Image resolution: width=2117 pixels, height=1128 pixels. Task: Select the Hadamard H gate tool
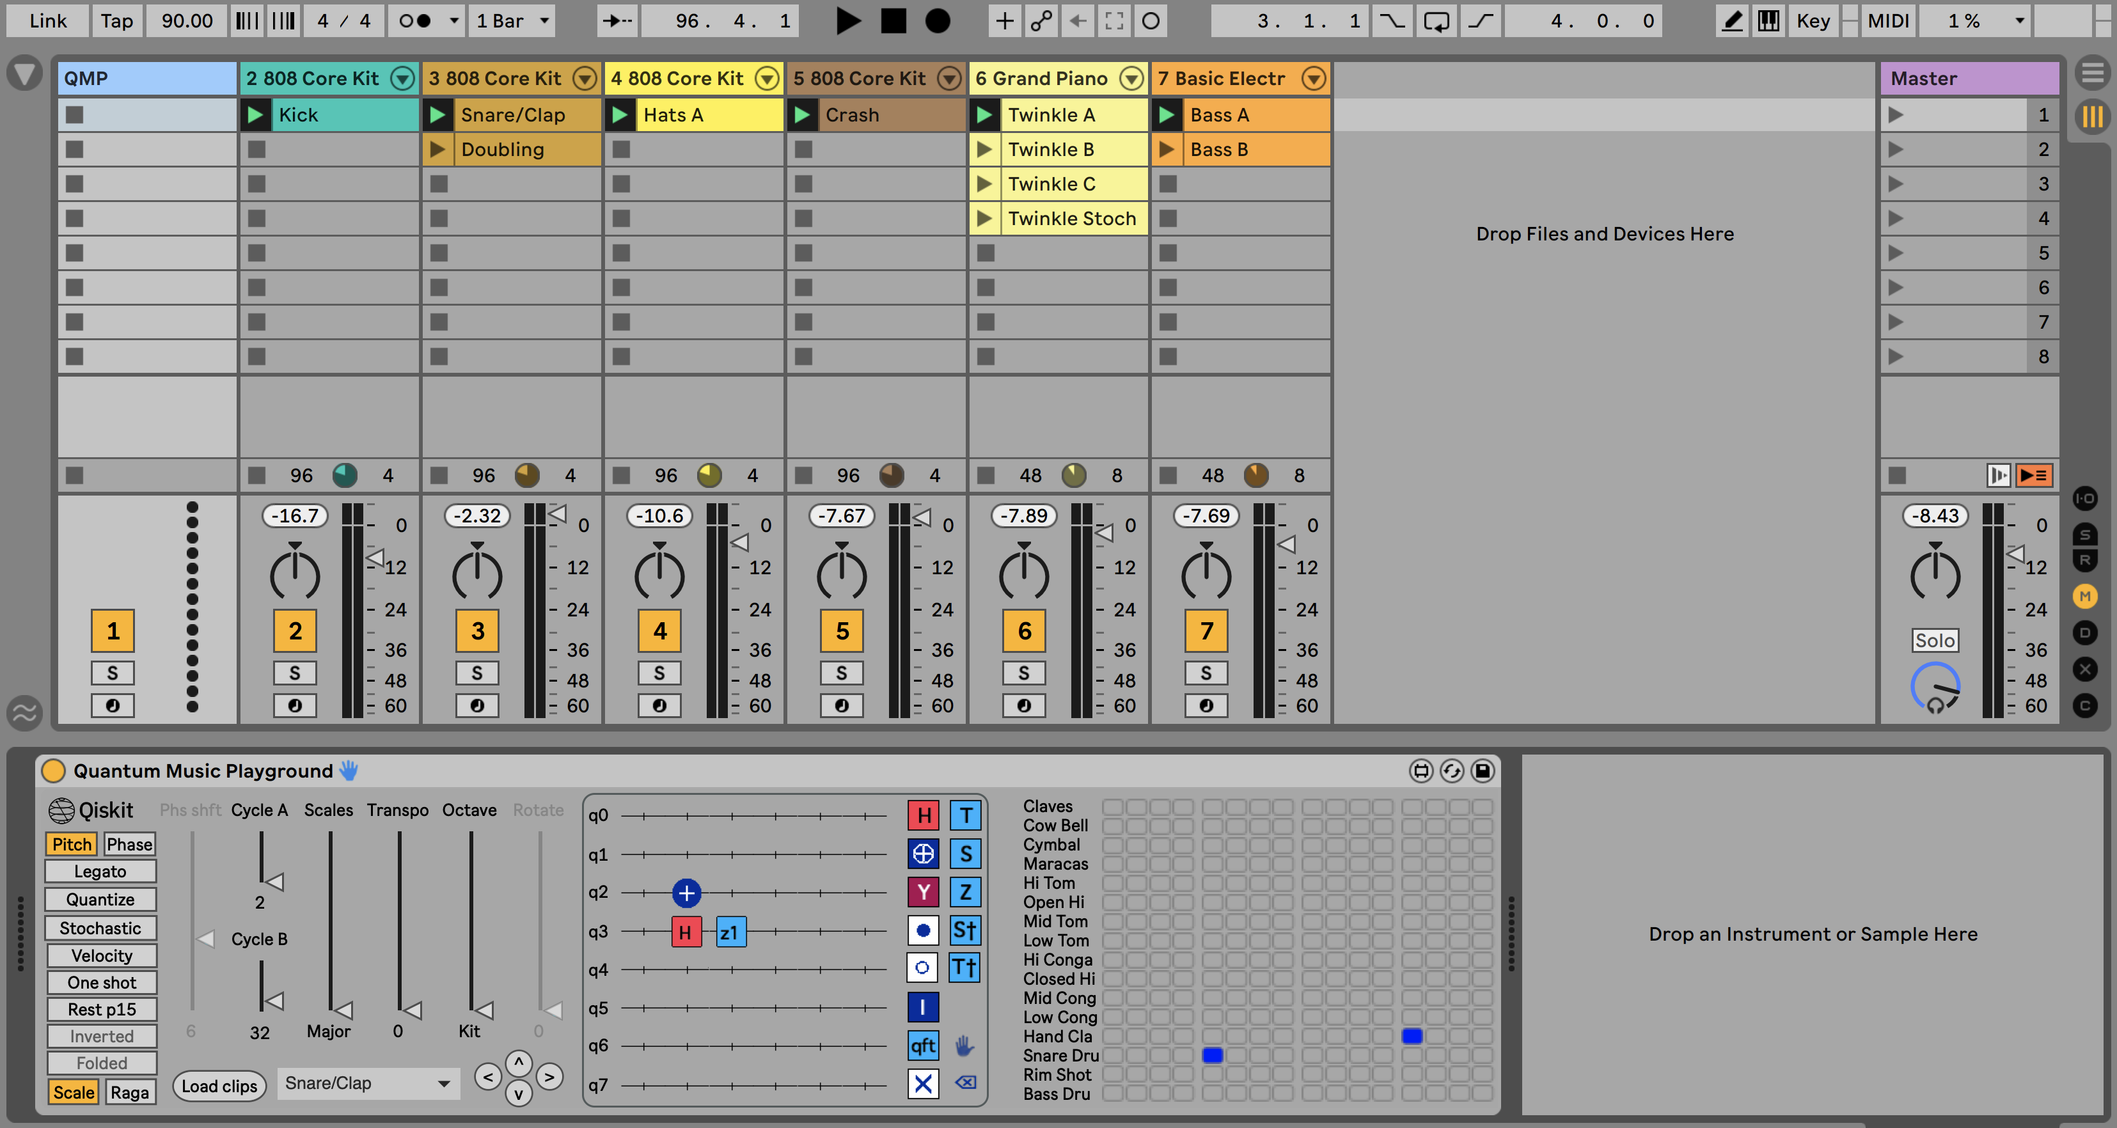coord(923,815)
